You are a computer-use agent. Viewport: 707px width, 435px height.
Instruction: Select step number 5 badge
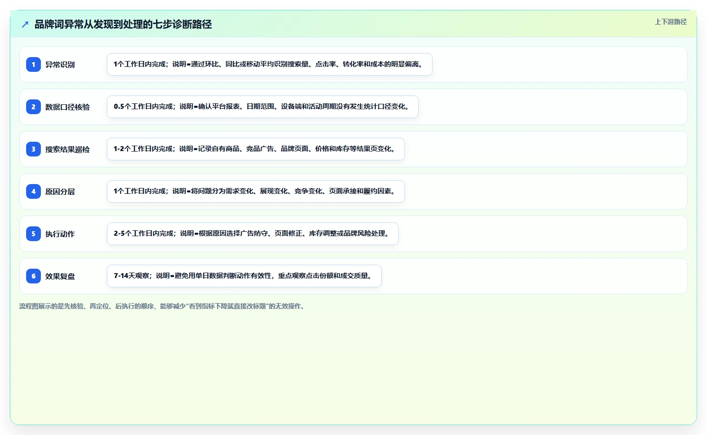pyautogui.click(x=34, y=234)
